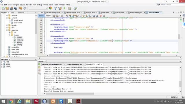Screen dimensions: 185x104
Task: Open the PDF reader taskbar icon
Action: click(78, 101)
